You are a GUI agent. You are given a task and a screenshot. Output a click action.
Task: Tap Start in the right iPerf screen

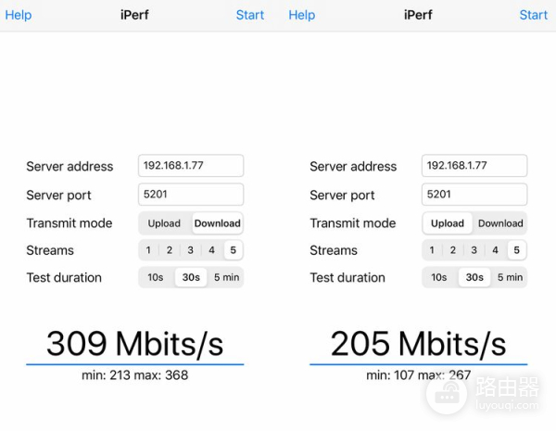coord(533,15)
